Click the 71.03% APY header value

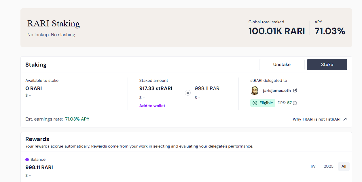click(x=330, y=31)
